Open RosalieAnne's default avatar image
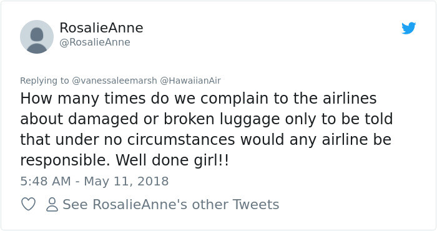This screenshot has height=231, width=437. pos(37,37)
